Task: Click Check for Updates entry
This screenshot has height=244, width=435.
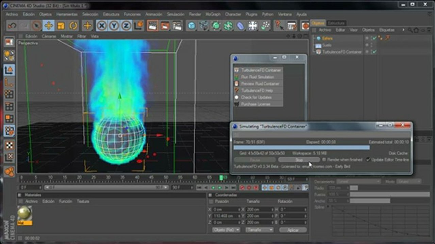Action: pyautogui.click(x=258, y=97)
